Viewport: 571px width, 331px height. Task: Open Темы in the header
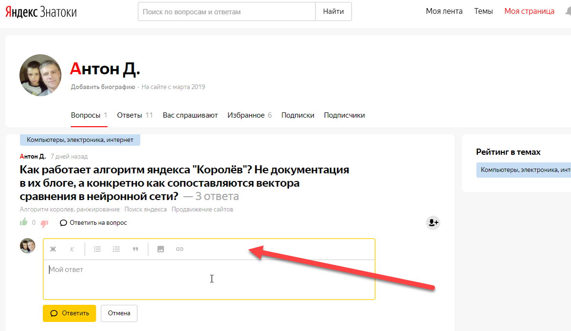483,11
